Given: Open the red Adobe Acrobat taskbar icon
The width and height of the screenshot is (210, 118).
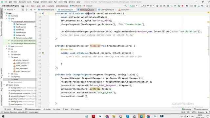Looking at the screenshot, I should pos(93,116).
